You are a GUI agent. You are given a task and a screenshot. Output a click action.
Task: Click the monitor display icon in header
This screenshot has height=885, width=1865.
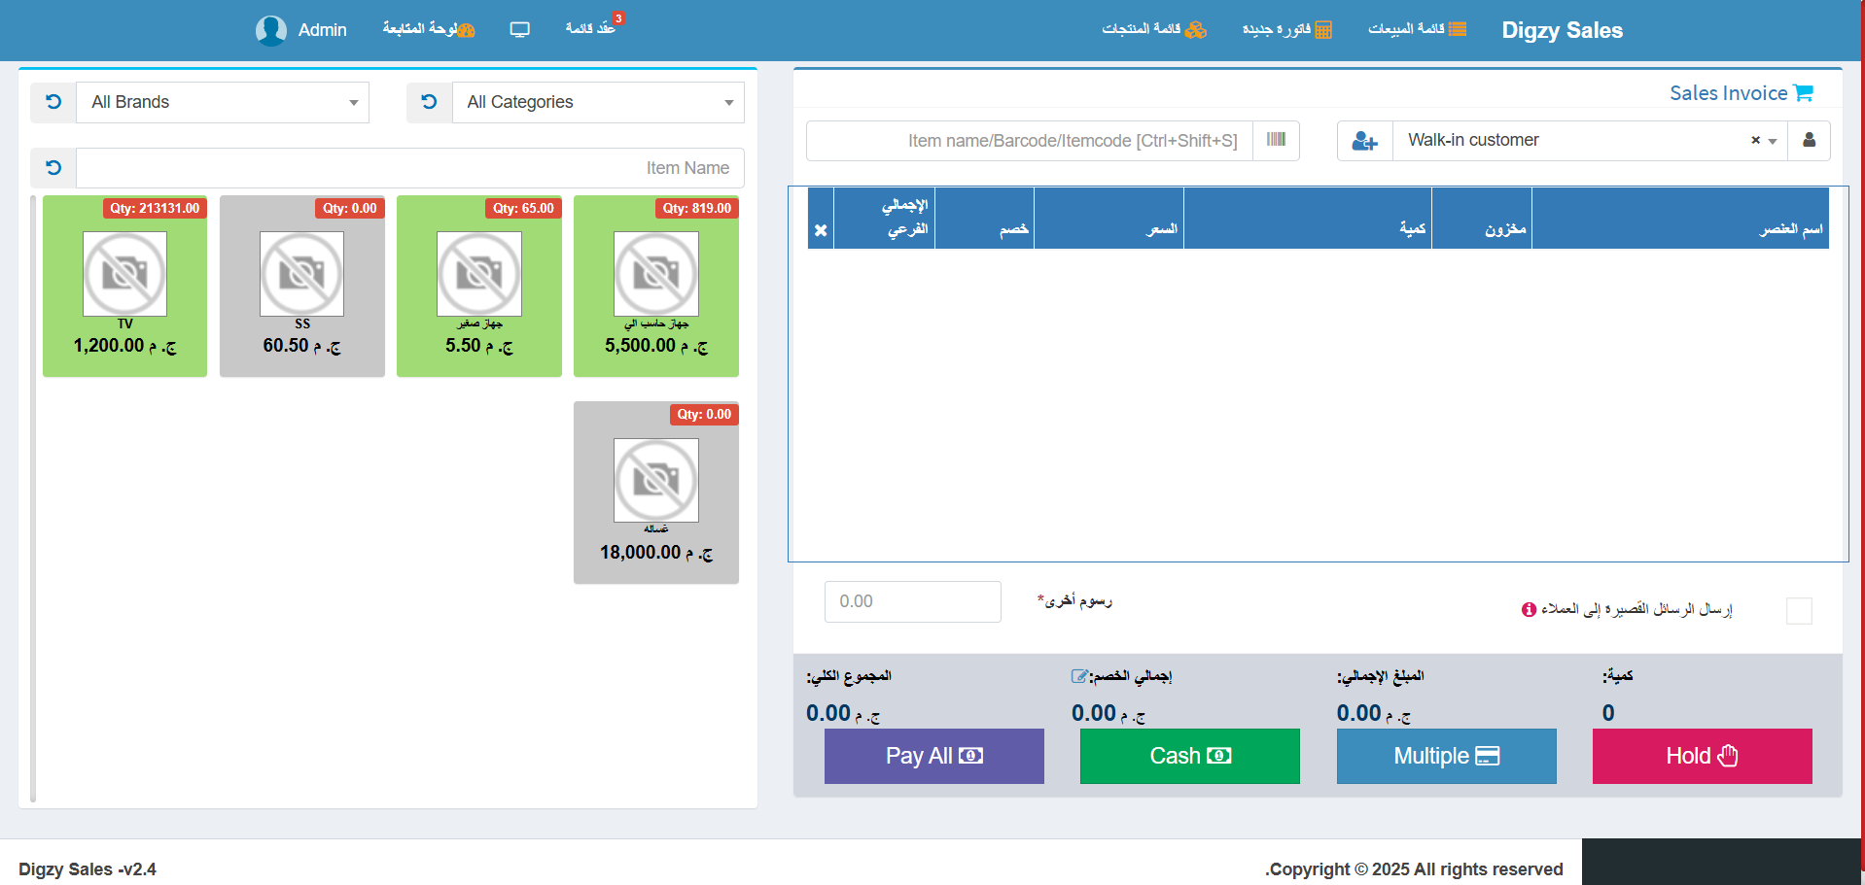[519, 29]
